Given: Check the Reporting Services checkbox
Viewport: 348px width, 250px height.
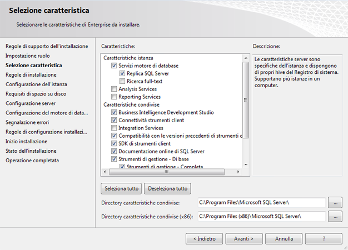Looking at the screenshot, I should (114, 97).
